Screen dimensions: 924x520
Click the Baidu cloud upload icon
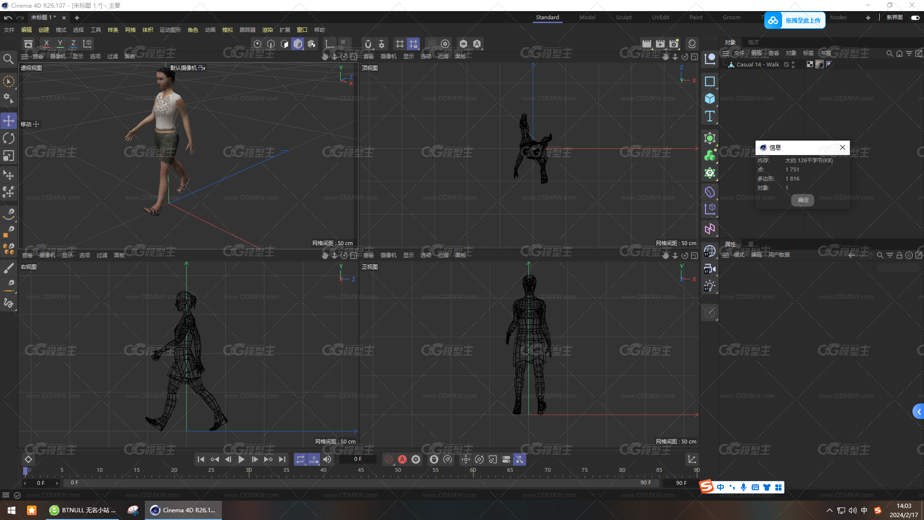tap(773, 20)
